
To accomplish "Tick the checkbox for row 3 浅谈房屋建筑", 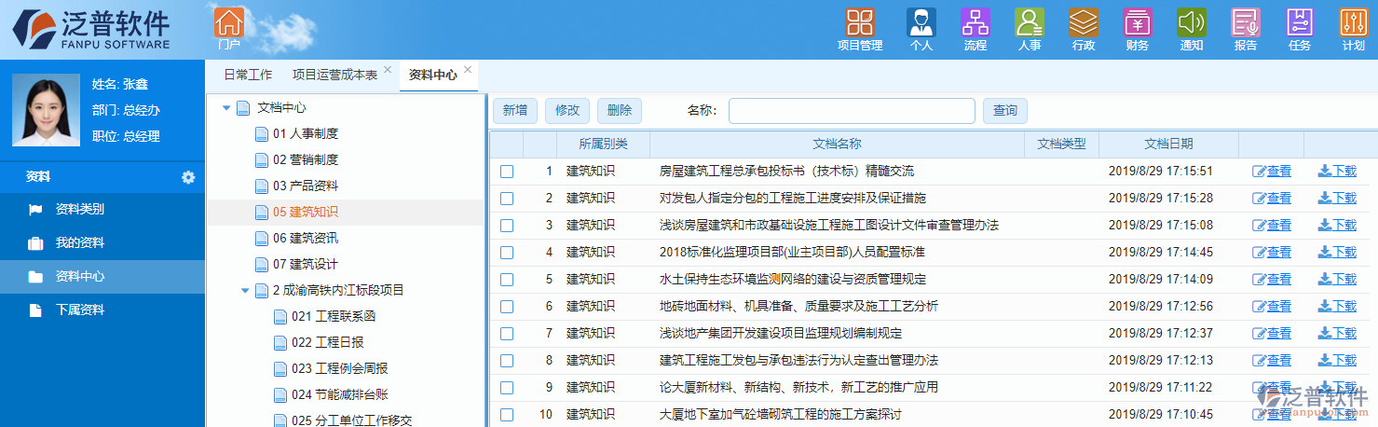I will pyautogui.click(x=507, y=226).
